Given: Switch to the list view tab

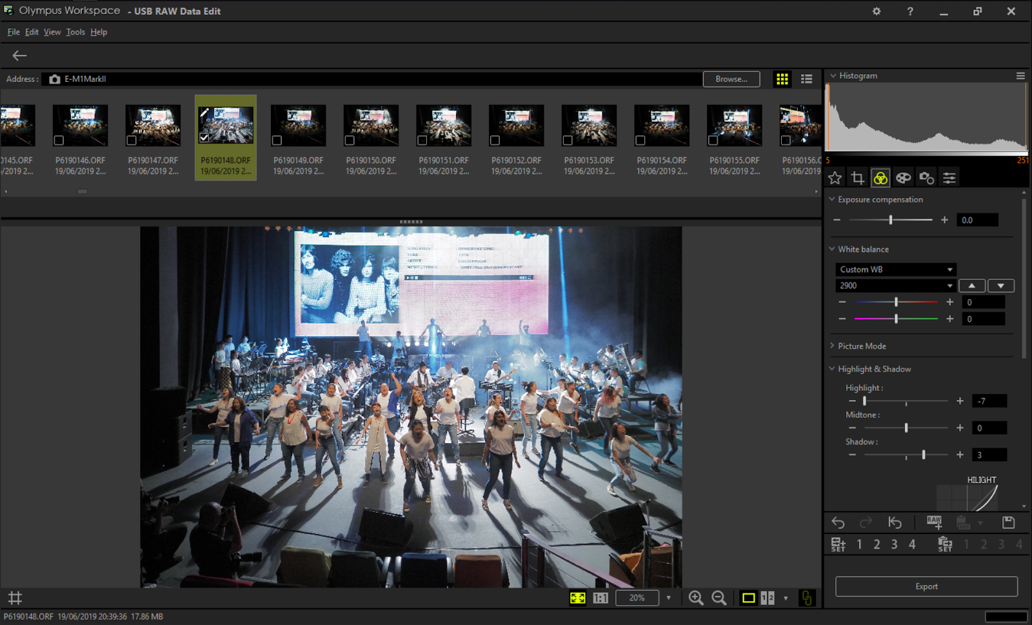Looking at the screenshot, I should coord(806,79).
